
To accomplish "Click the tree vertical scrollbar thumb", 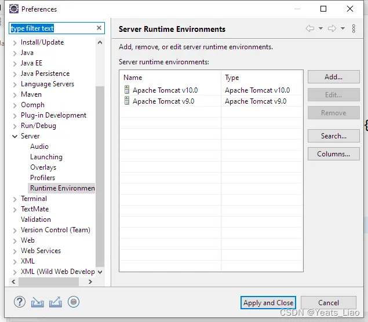I will pos(100,177).
